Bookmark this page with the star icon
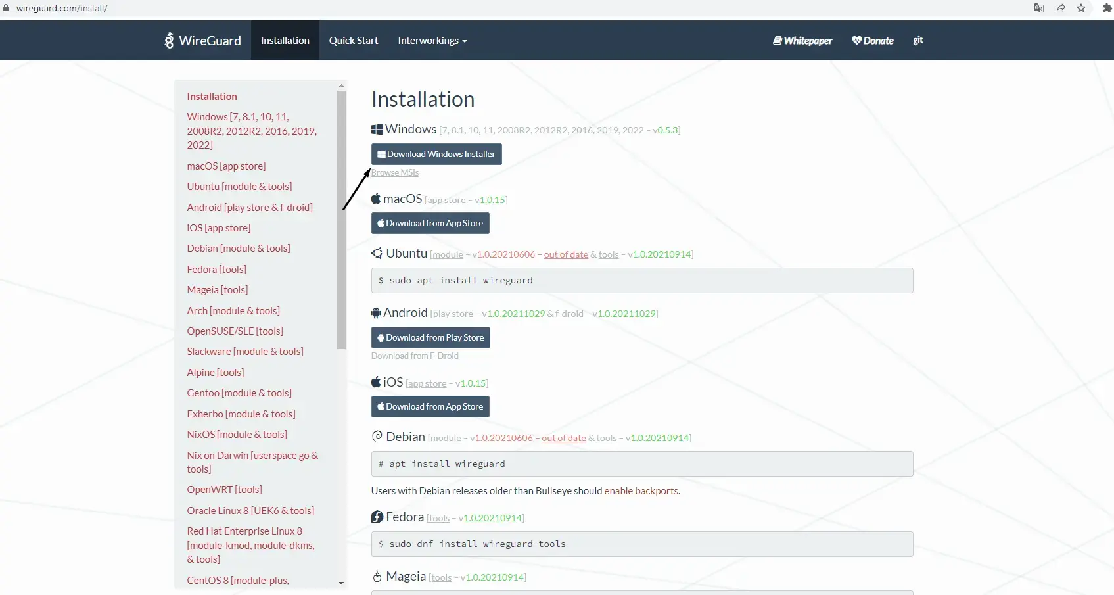 coord(1081,8)
